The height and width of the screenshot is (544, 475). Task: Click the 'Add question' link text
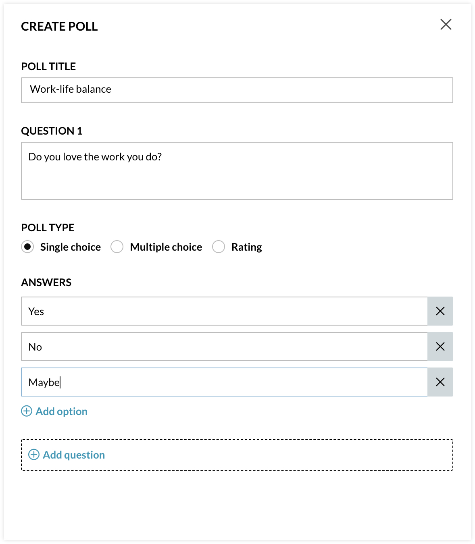pos(74,455)
